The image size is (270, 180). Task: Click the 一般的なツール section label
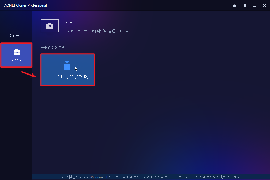click(53, 47)
